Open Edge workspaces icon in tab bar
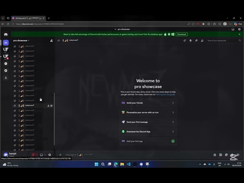The height and width of the screenshot is (183, 244). 8,18
